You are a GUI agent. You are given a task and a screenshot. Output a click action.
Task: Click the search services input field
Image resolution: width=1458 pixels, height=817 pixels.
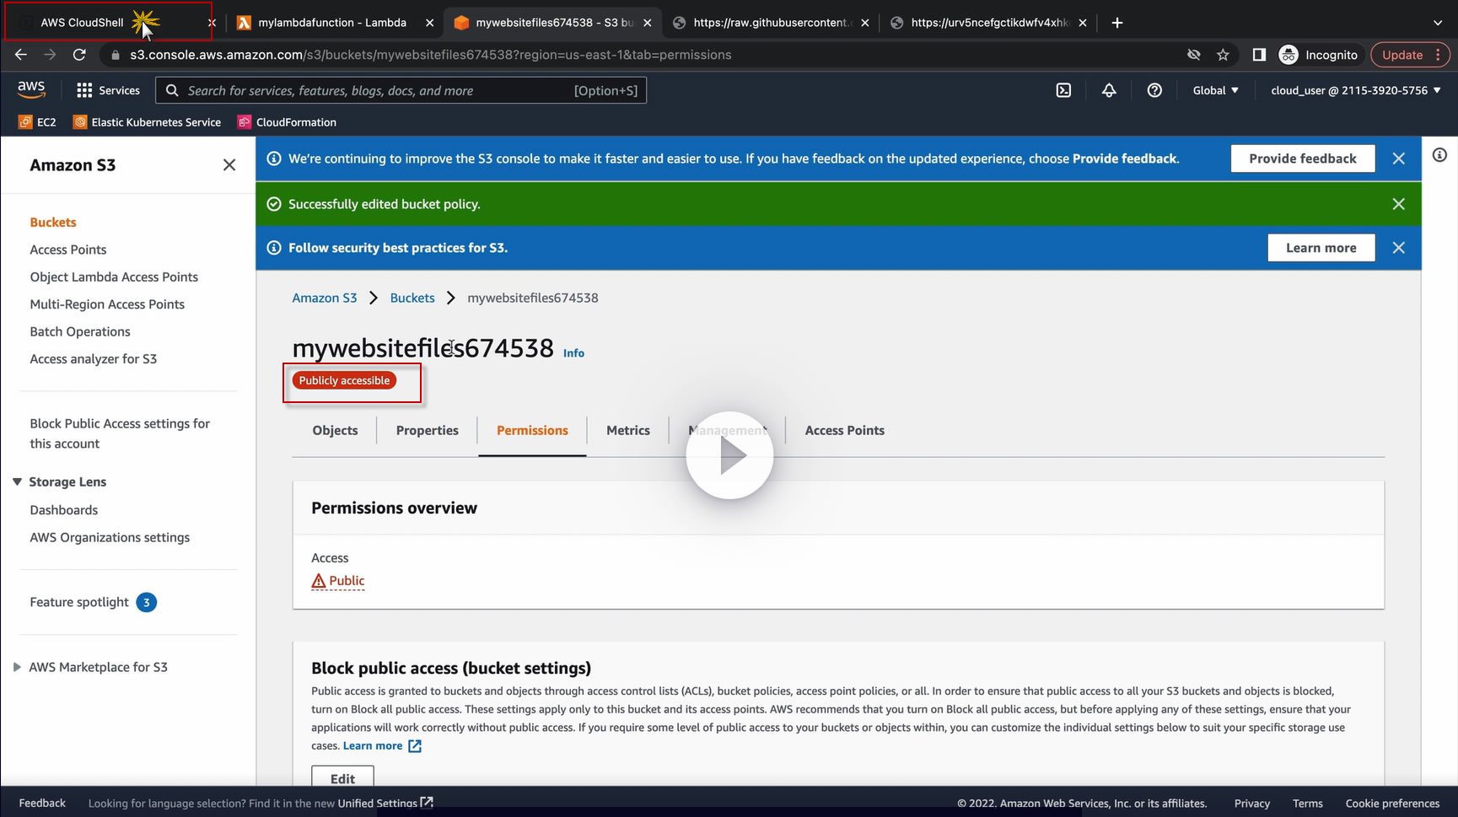401,90
